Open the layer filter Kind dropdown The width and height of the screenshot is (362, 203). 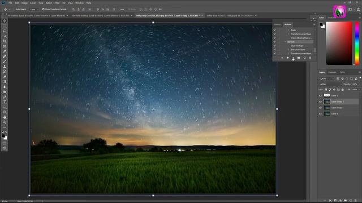pyautogui.click(x=327, y=79)
